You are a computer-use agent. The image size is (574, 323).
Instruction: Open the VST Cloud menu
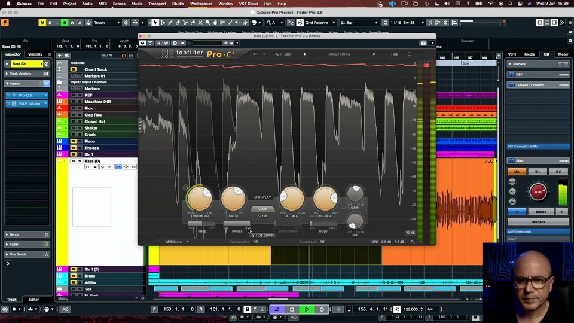point(249,4)
